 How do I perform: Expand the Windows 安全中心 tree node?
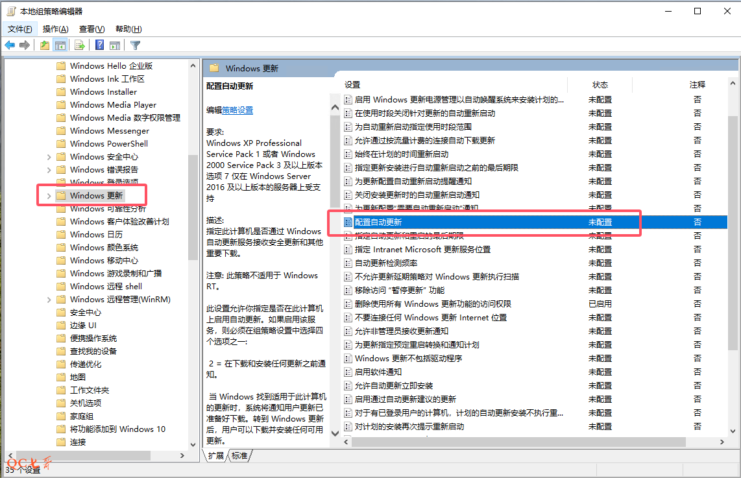click(49, 157)
